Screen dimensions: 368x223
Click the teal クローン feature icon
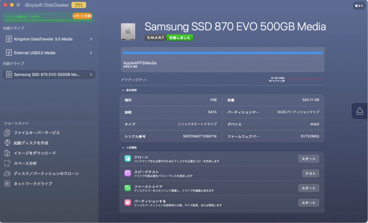[x=128, y=159]
